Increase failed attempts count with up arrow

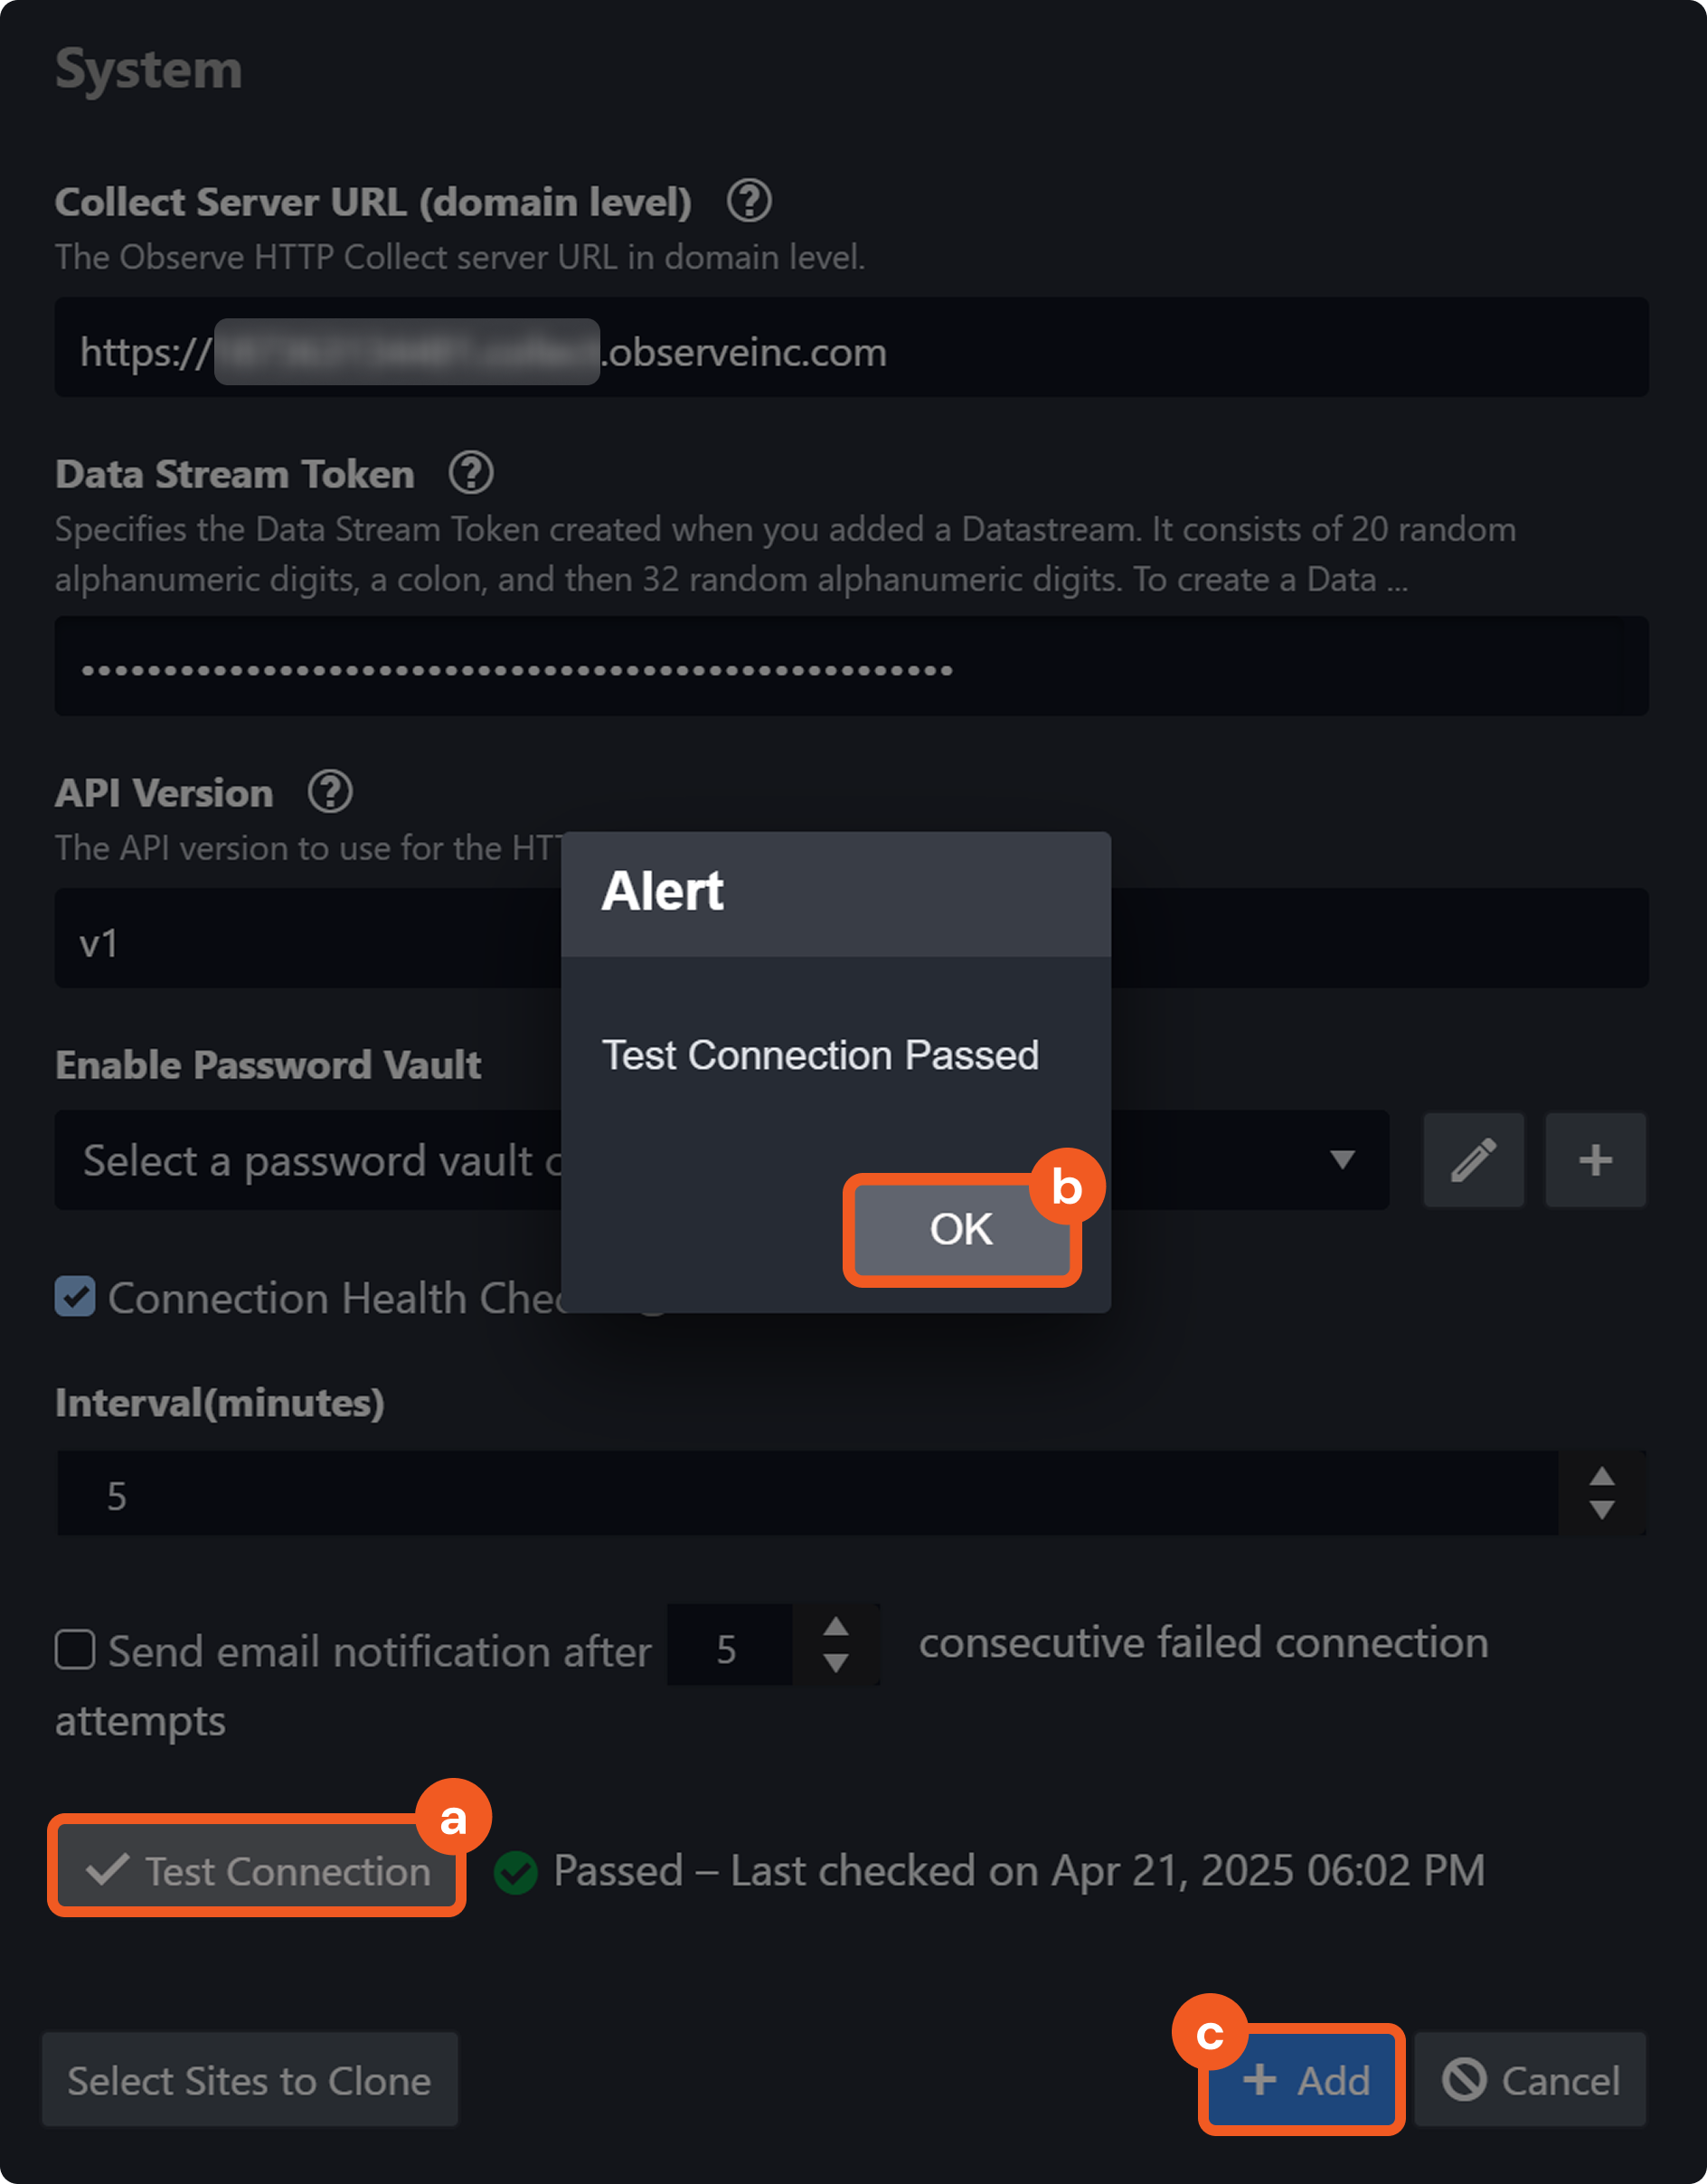836,1628
